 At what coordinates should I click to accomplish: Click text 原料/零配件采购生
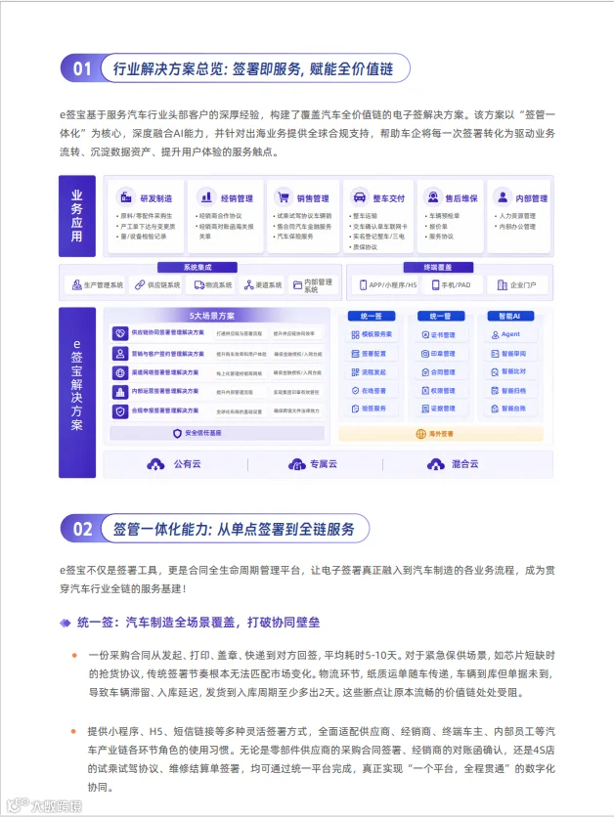(147, 216)
